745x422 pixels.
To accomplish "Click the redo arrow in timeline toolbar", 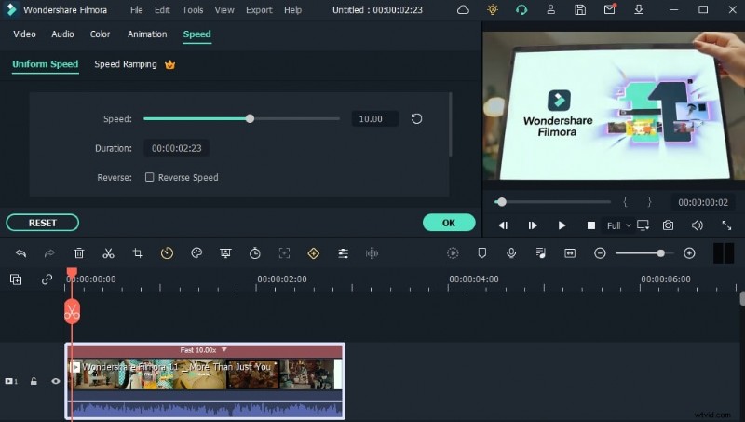I will 49,253.
